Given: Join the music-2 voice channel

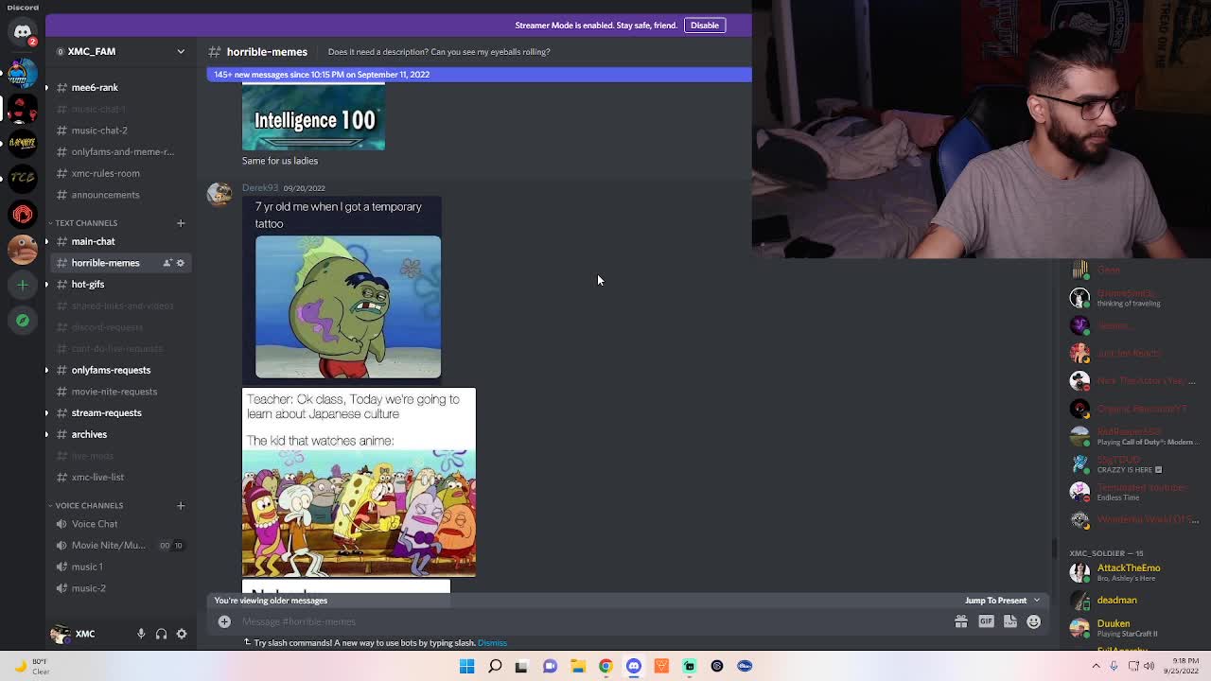Looking at the screenshot, I should pyautogui.click(x=121, y=588).
